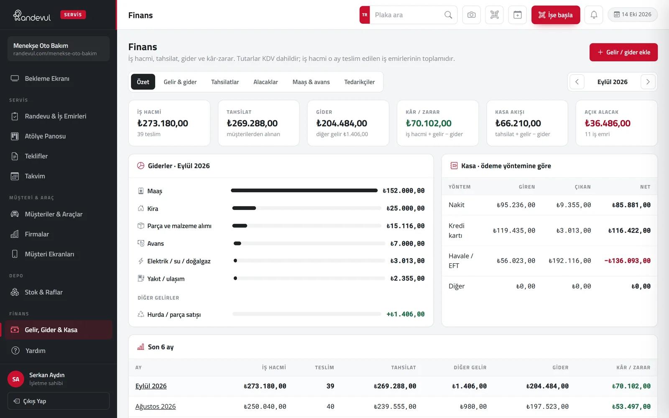Open Stok & Raflar
Screen dimensions: 669x418
click(x=59, y=292)
